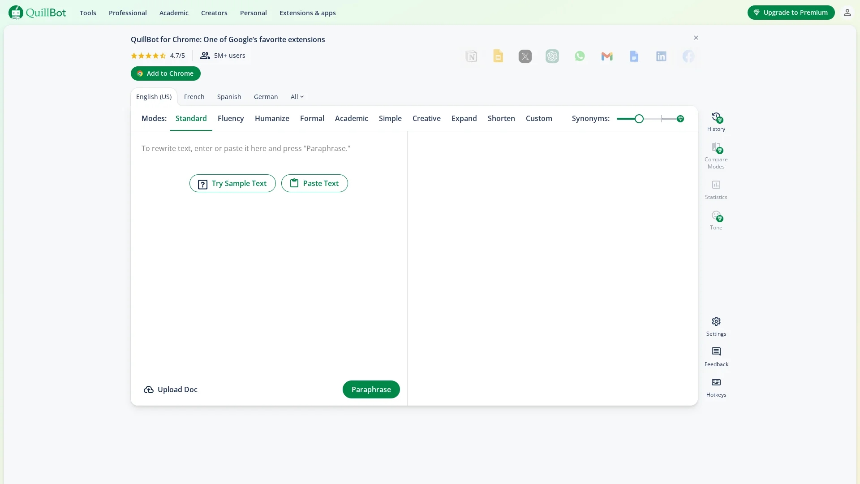Select the Academic paraphrasing mode
860x484 pixels.
[x=351, y=119]
